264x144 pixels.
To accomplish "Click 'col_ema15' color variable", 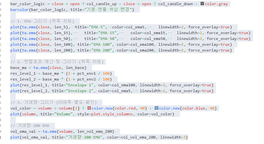I will pyautogui.click(x=155, y=33).
